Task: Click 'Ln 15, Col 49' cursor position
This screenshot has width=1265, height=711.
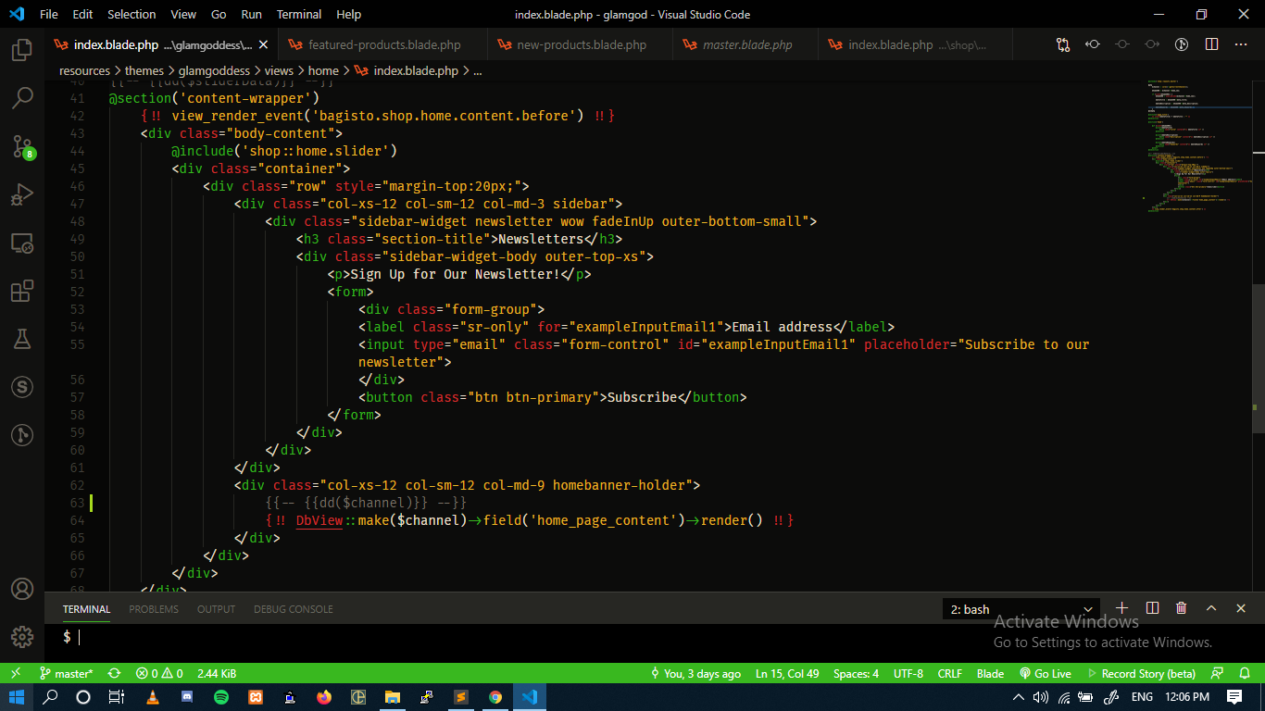Action: [787, 673]
